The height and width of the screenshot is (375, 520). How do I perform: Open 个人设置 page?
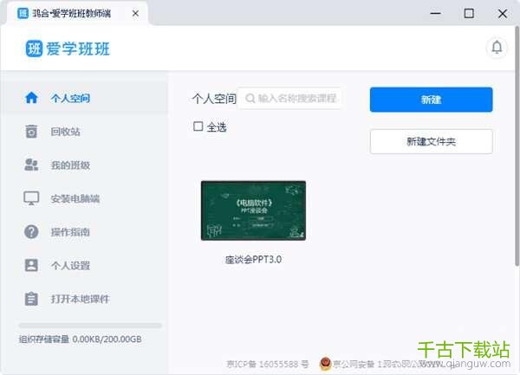(85, 265)
